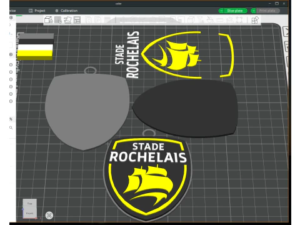Click the Add plate grid icon
Screen dimensions: 300x225
(58, 20)
